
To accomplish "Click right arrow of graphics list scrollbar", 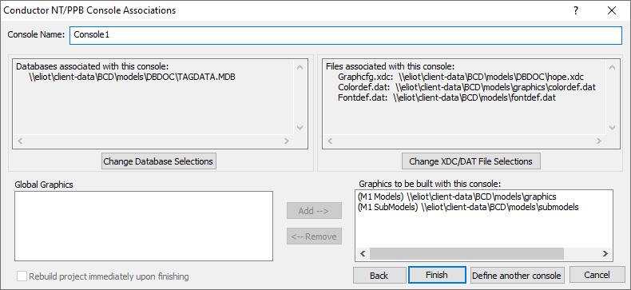I will point(605,254).
